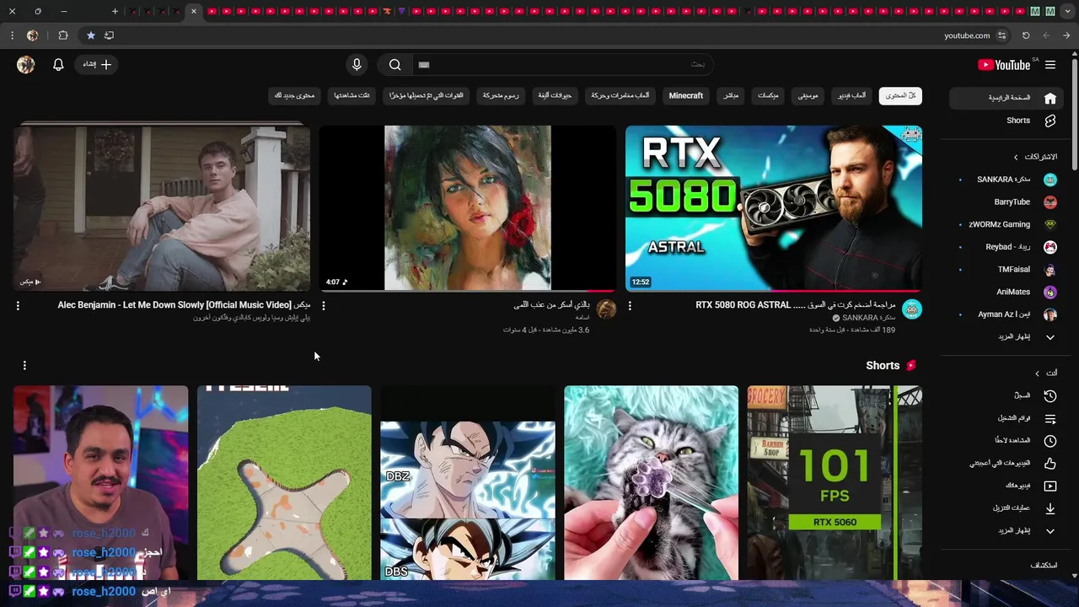The height and width of the screenshot is (607, 1079).
Task: Reload page with browser refresh icon
Action: (1026, 35)
